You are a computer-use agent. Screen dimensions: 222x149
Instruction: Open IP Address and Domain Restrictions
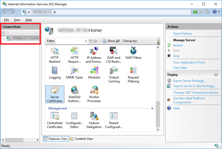point(94,55)
